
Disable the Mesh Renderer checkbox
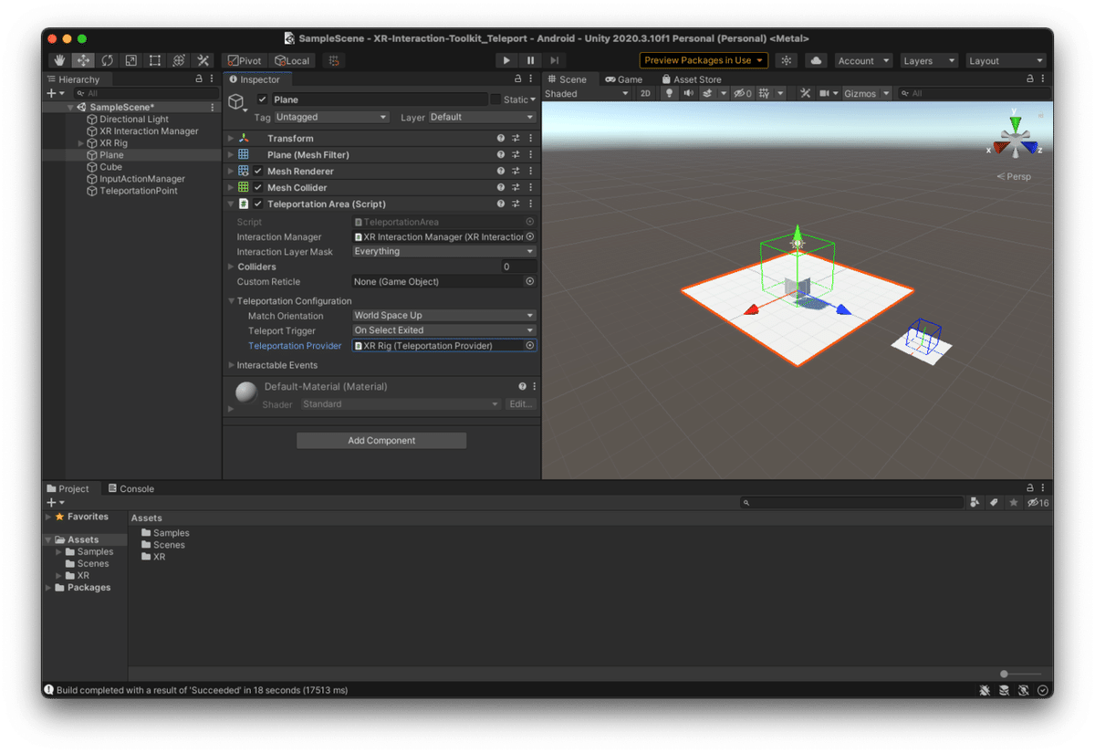[258, 172]
